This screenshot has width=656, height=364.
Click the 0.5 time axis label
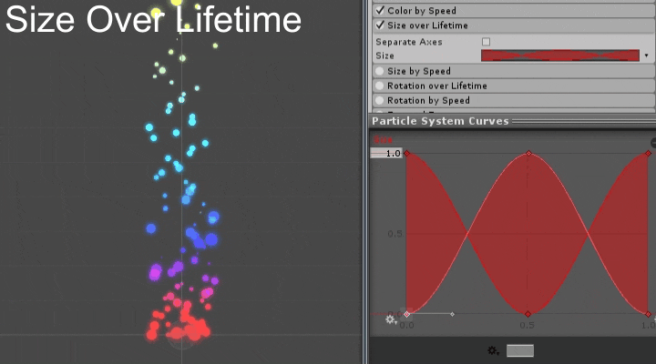point(527,325)
